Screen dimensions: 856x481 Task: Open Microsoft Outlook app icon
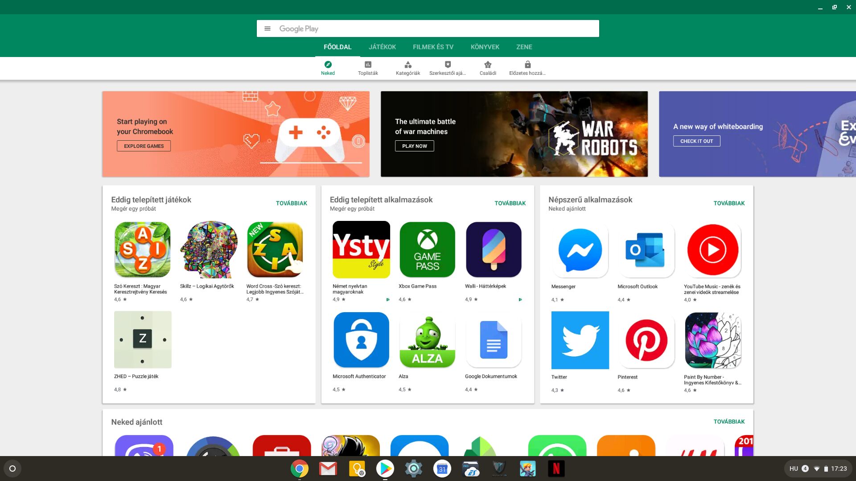646,250
